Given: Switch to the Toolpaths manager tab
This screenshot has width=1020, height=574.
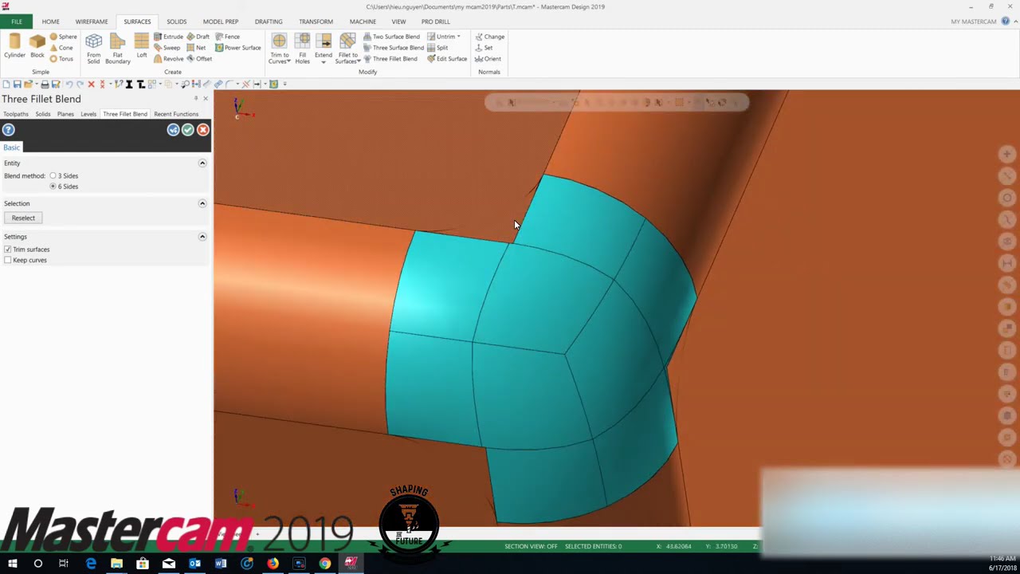Looking at the screenshot, I should pyautogui.click(x=16, y=114).
